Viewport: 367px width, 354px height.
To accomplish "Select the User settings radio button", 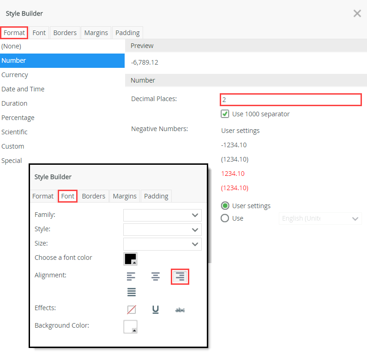I will [x=225, y=206].
